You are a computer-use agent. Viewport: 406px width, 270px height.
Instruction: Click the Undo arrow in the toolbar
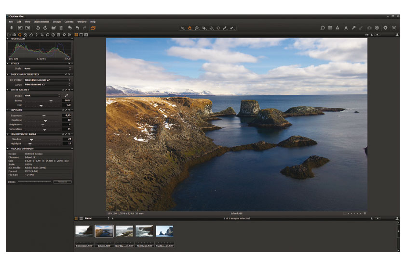[x=77, y=28]
